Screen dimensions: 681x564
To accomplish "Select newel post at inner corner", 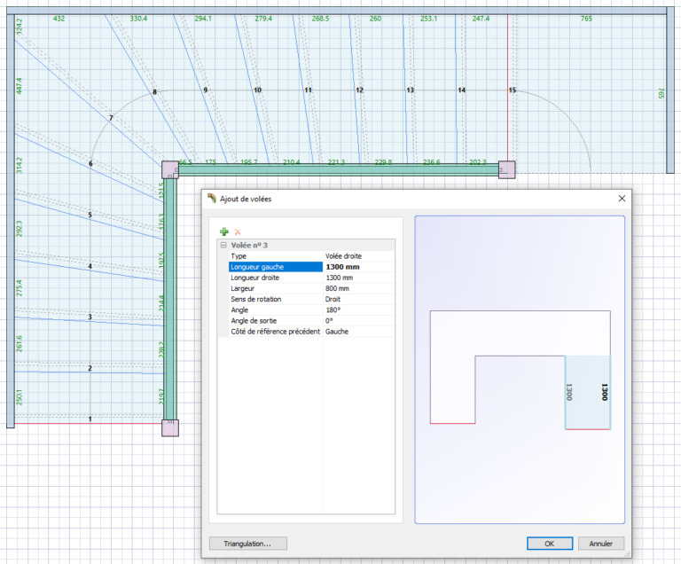I will coord(170,170).
